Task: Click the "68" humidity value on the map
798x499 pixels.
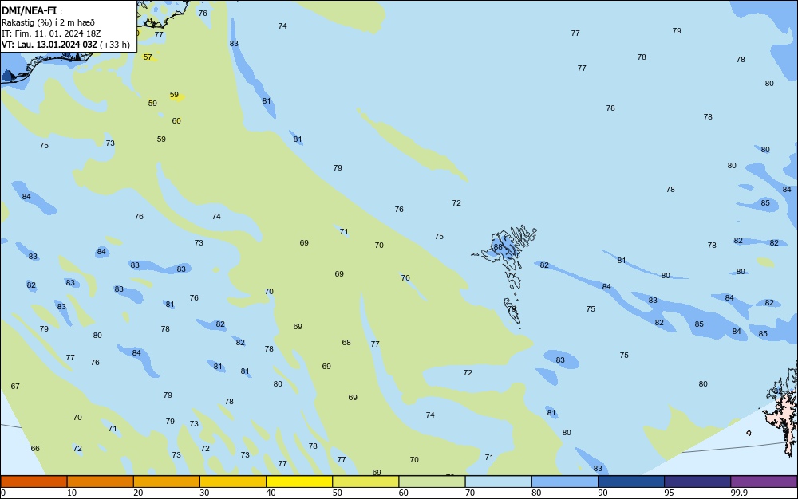Action: [346, 343]
